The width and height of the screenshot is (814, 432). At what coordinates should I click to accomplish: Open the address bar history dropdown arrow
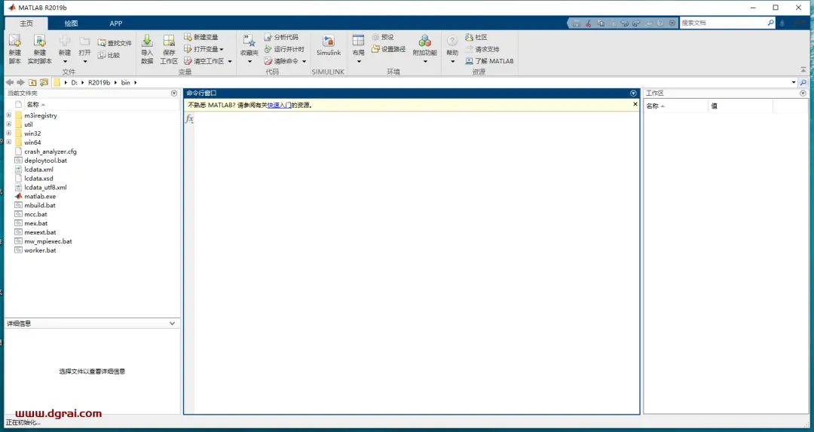pos(794,83)
